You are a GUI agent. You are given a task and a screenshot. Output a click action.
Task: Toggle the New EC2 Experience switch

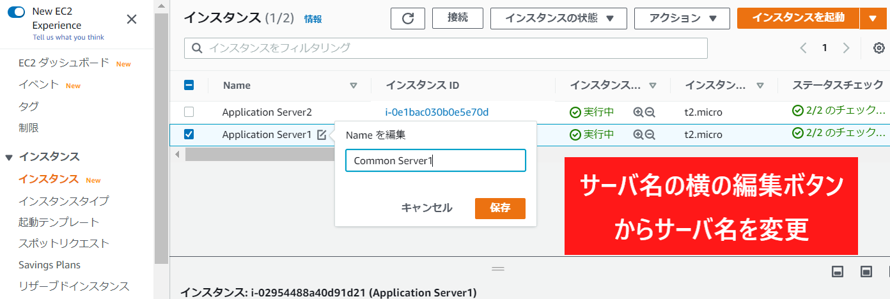click(16, 12)
